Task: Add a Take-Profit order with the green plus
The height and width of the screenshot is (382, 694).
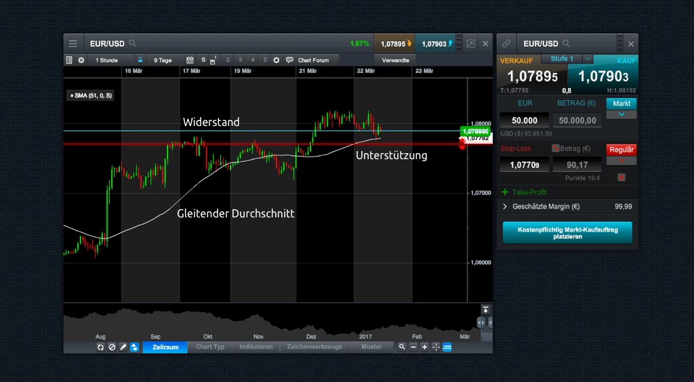Action: click(505, 192)
